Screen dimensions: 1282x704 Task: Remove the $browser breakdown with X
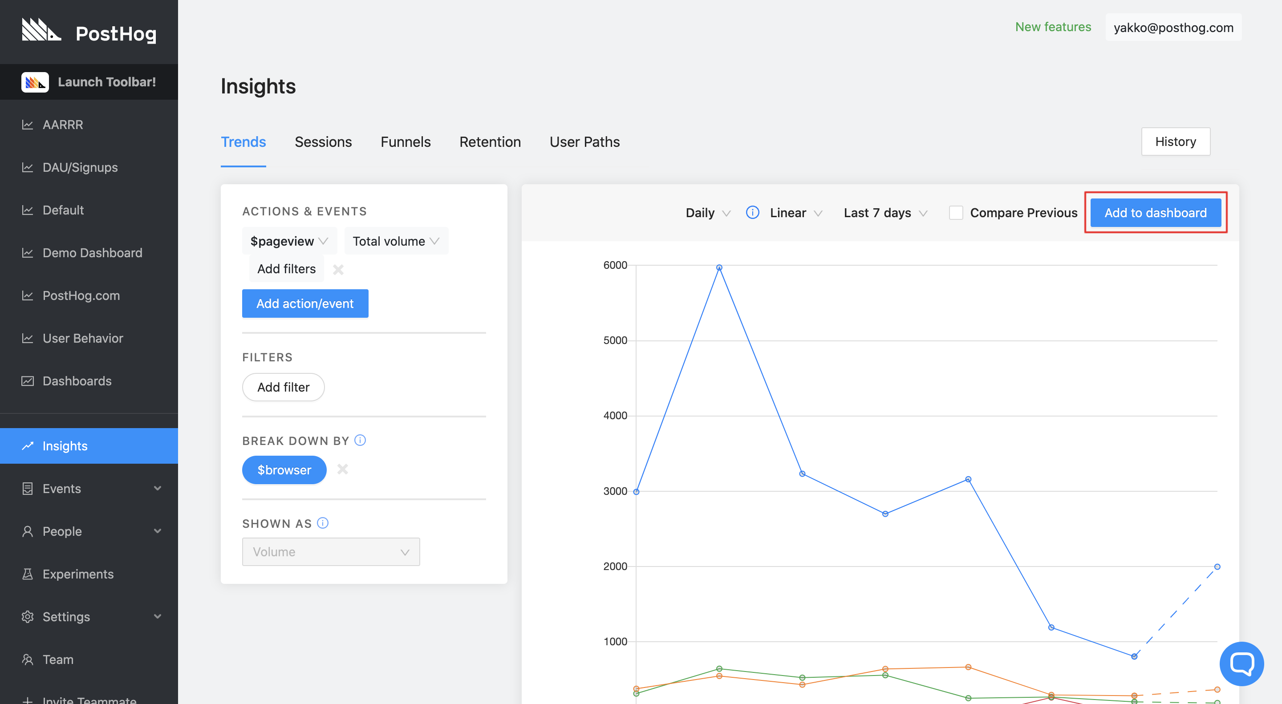(x=342, y=469)
